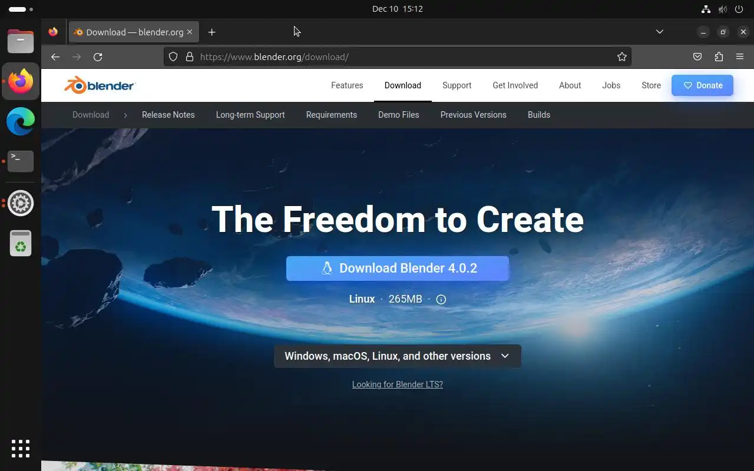The image size is (754, 471).
Task: Reload the current page
Action: pyautogui.click(x=98, y=57)
